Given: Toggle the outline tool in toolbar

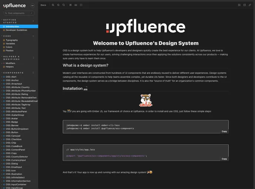Looking at the screenshot, I should coord(81,5).
